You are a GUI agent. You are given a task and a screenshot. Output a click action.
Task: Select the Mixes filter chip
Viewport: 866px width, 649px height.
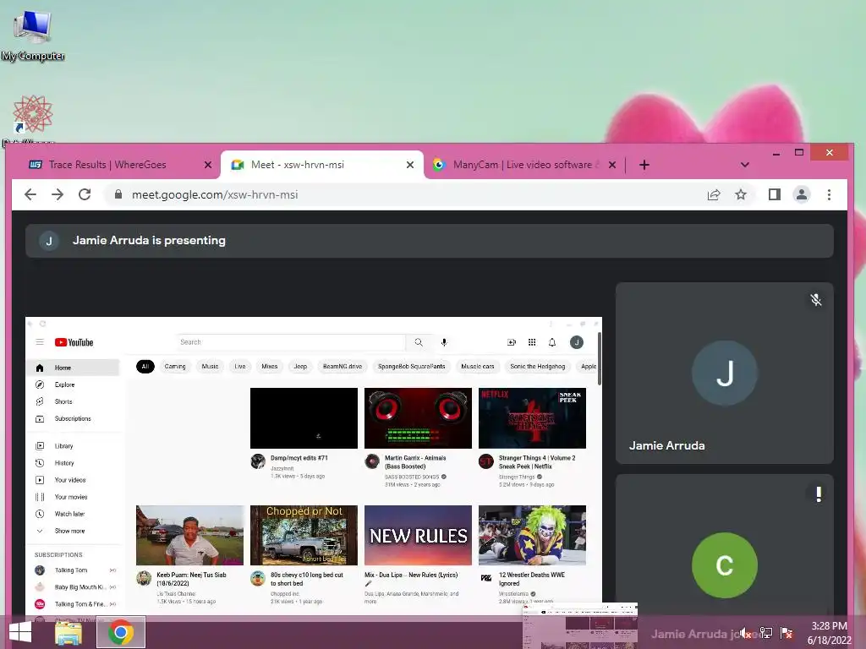(270, 367)
